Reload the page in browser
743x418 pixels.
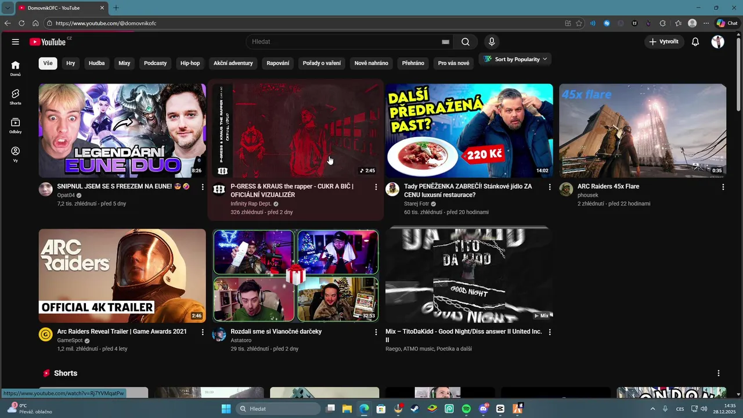tap(21, 23)
